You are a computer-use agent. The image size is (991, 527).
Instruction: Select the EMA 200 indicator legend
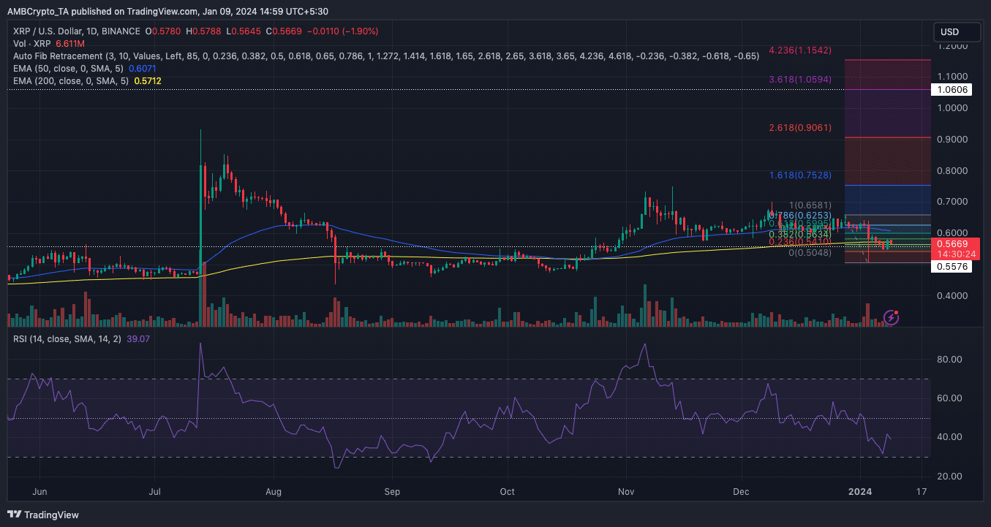[71, 81]
